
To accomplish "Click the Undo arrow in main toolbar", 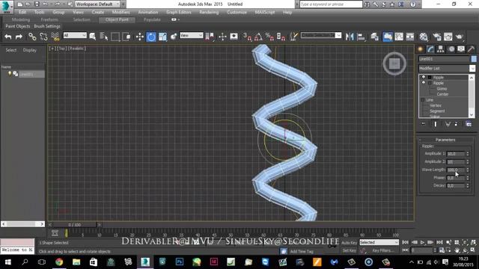I will [8, 37].
